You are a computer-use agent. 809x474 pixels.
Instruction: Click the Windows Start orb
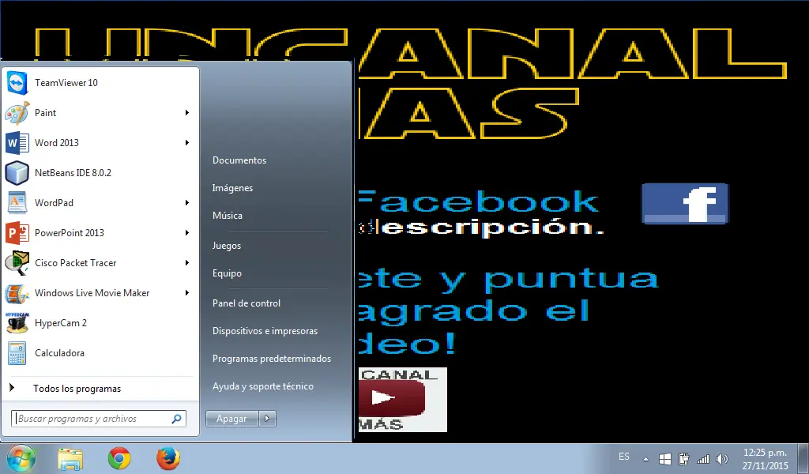[x=21, y=458]
